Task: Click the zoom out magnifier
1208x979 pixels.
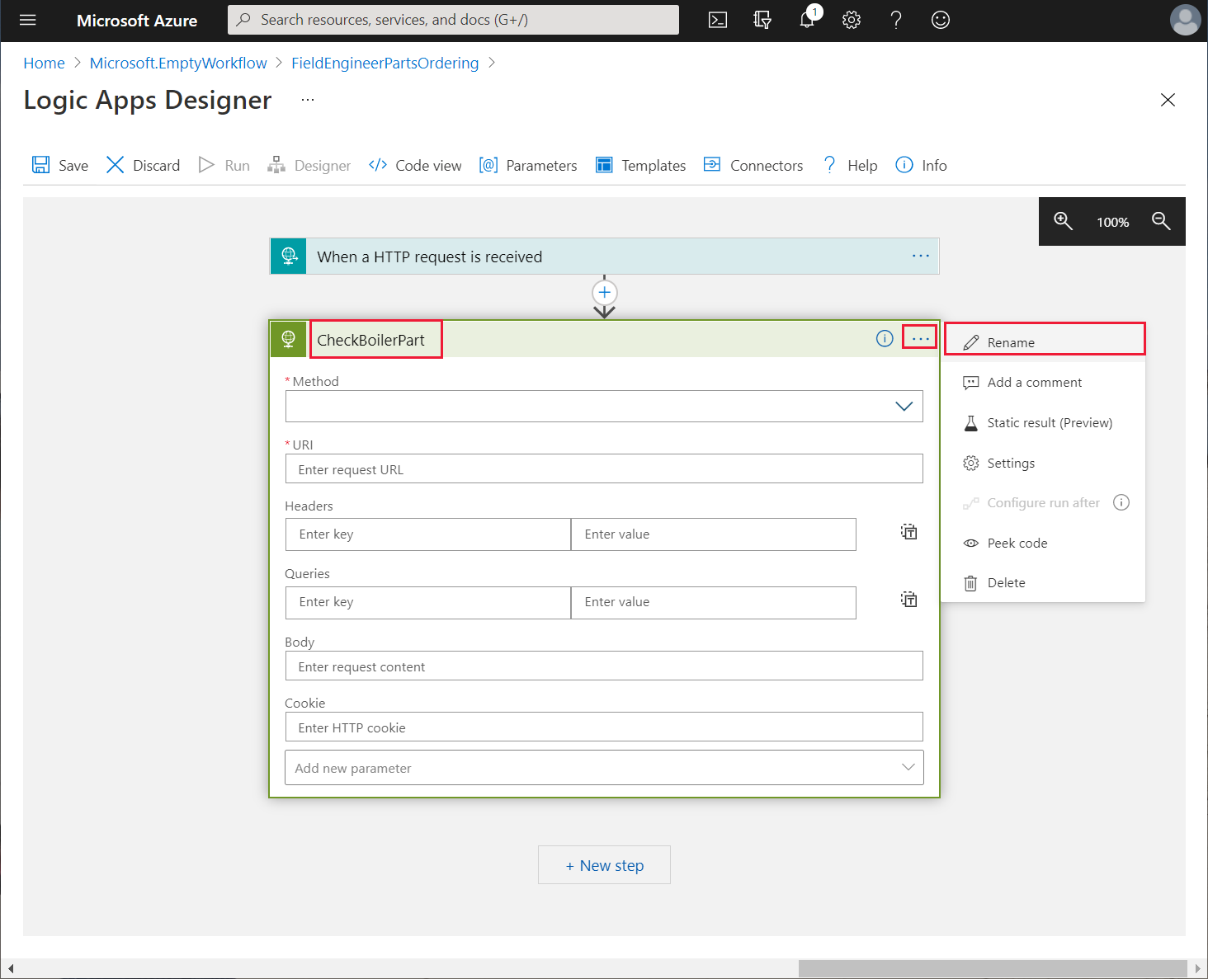Action: coord(1161,221)
